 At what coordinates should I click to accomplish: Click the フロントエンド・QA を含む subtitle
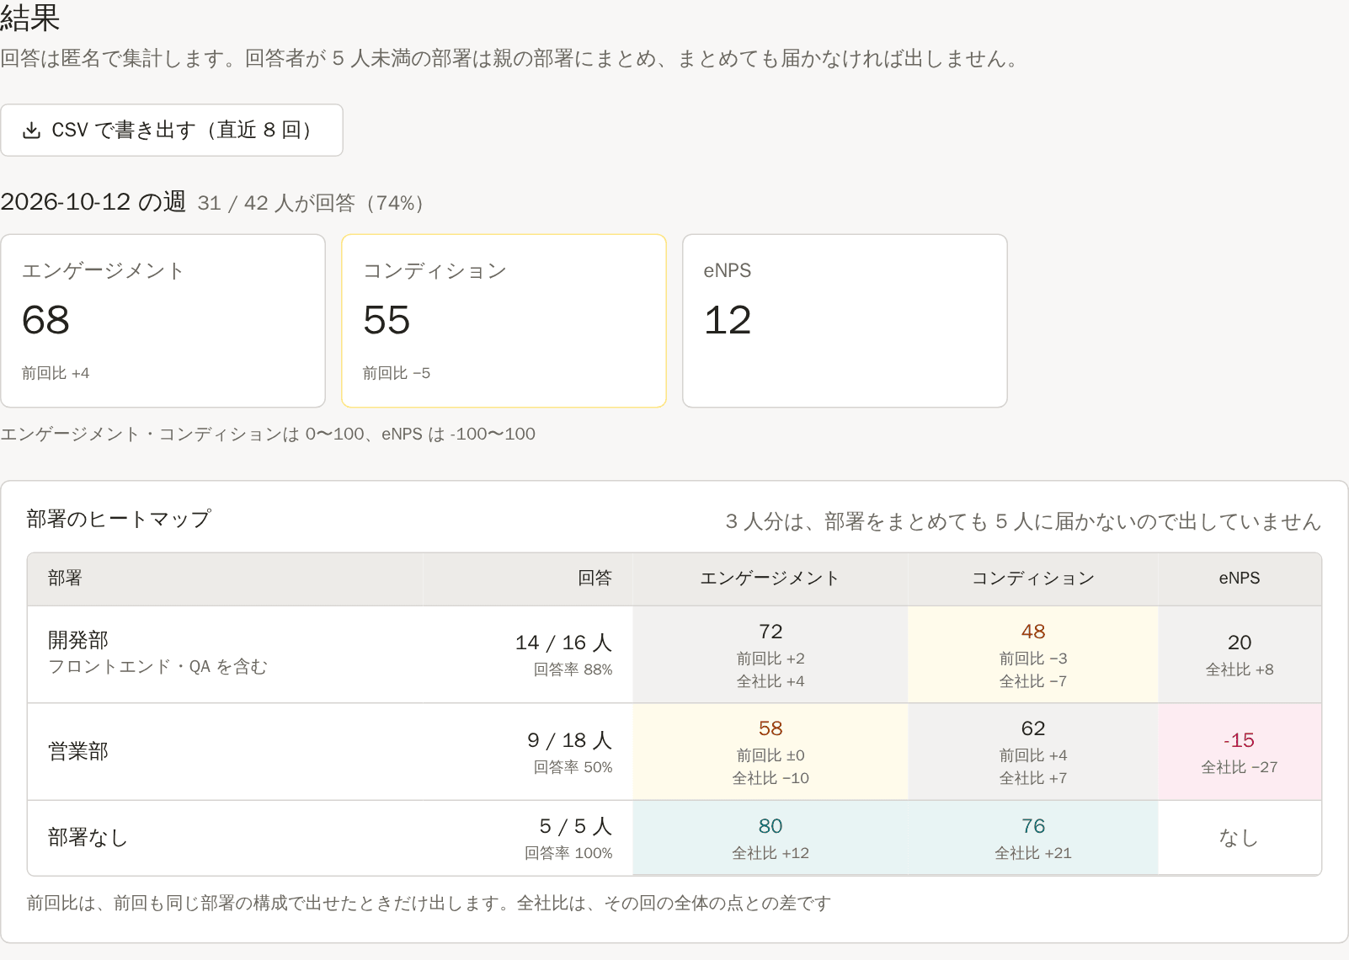point(157,667)
